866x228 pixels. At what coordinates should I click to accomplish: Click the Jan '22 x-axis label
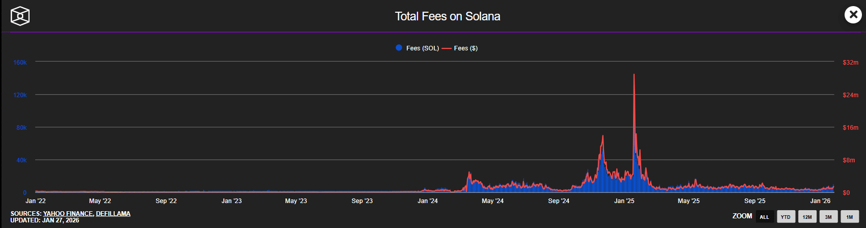[x=36, y=201]
